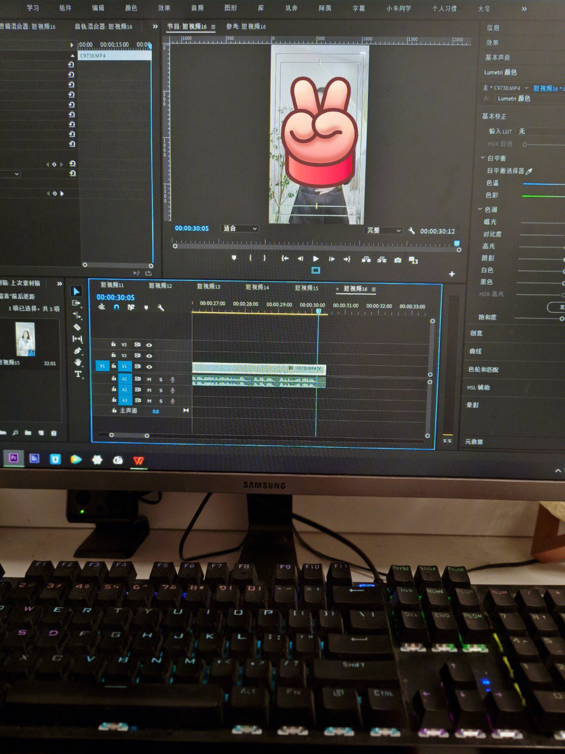Switch to 短视频11 timeline tab

tap(112, 285)
